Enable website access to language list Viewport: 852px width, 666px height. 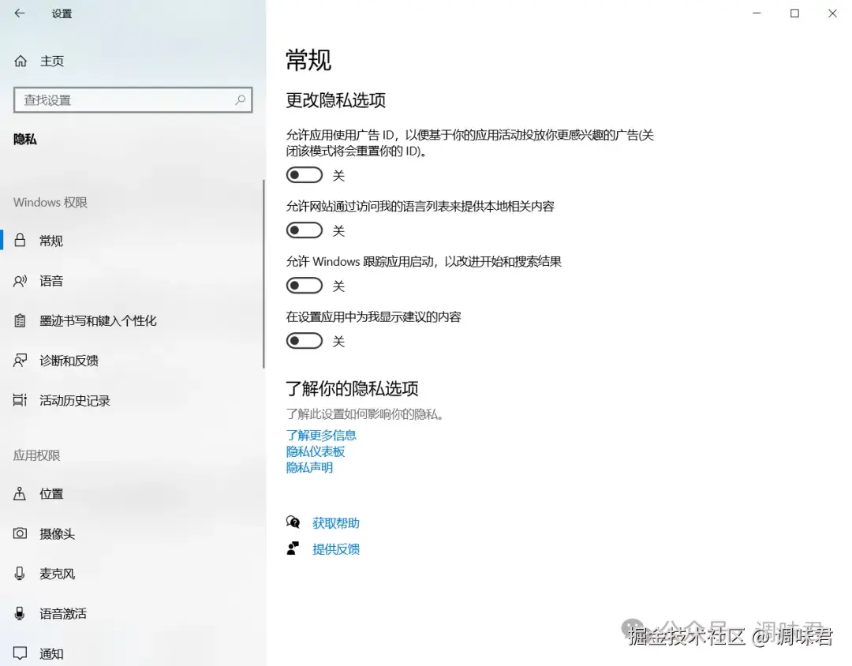(x=305, y=230)
